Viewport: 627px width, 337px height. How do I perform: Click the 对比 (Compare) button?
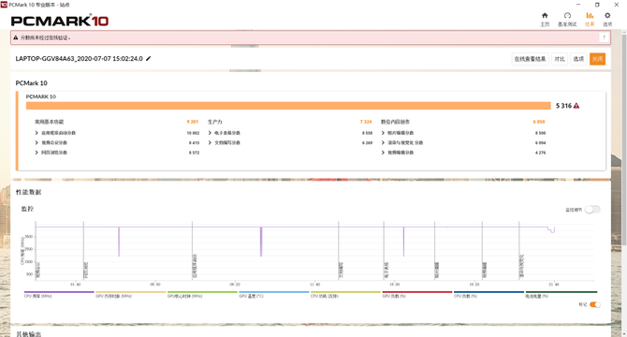pos(560,59)
